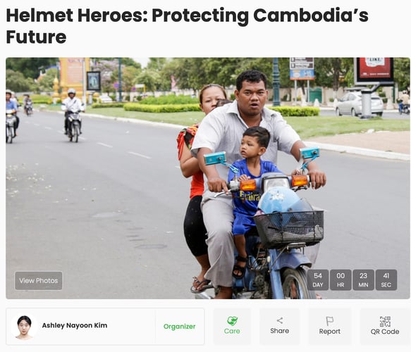Click the Share button label text
Viewport: 411px width, 352px height.
coord(280,331)
